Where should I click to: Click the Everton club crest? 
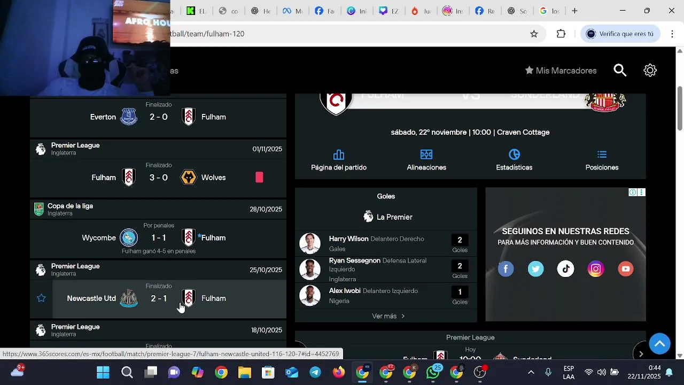(x=129, y=117)
